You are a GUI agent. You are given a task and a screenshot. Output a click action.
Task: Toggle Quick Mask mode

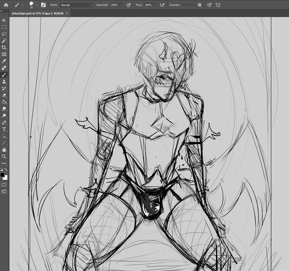click(4, 185)
